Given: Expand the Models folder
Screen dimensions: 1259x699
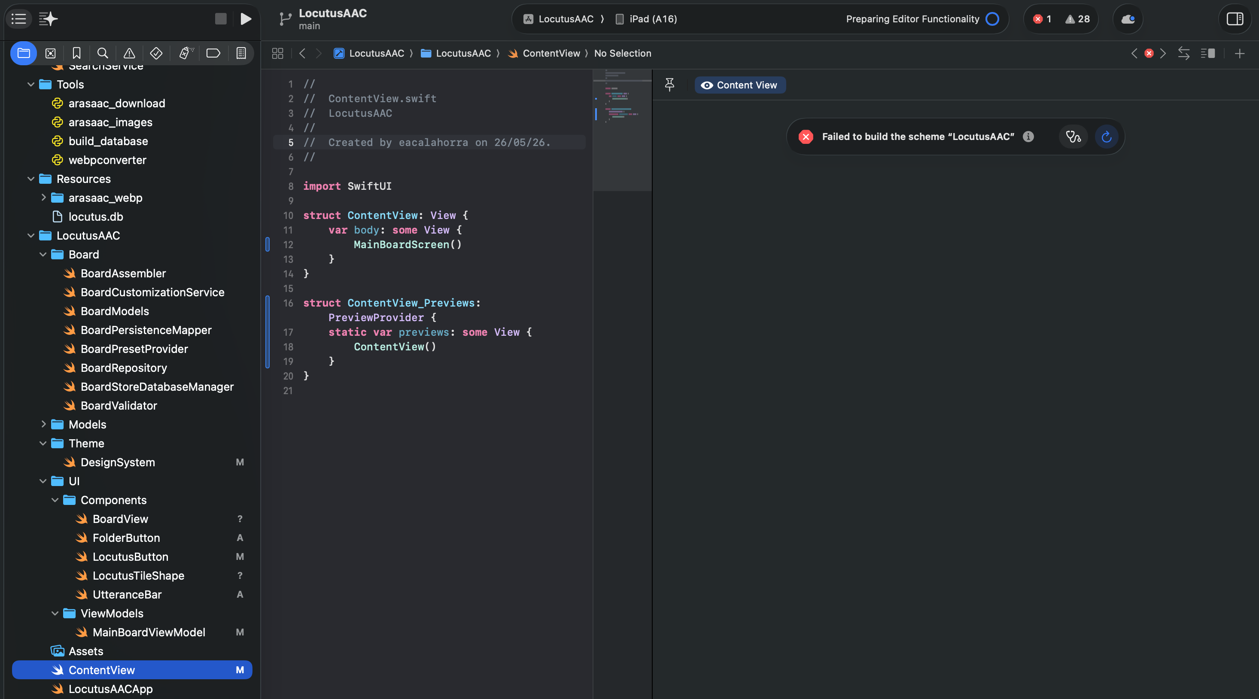Looking at the screenshot, I should 43,424.
